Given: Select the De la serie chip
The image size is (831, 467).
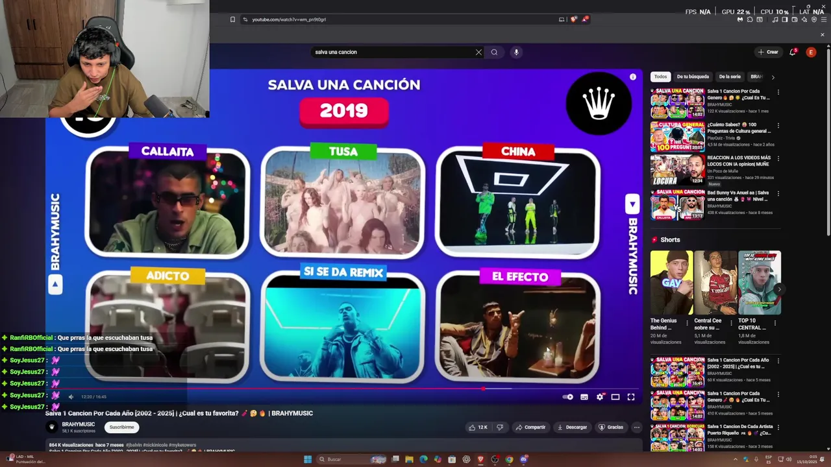Looking at the screenshot, I should pos(730,77).
